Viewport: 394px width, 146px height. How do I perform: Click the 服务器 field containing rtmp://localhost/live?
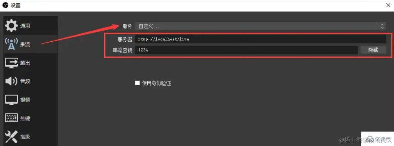coord(260,39)
